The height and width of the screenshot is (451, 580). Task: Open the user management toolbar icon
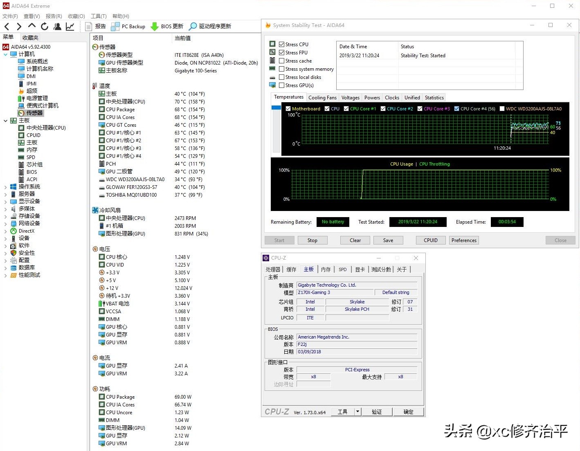pos(57,27)
